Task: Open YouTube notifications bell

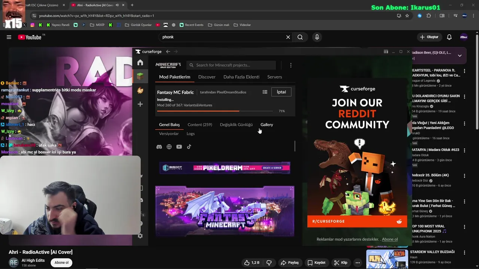Action: [449, 37]
